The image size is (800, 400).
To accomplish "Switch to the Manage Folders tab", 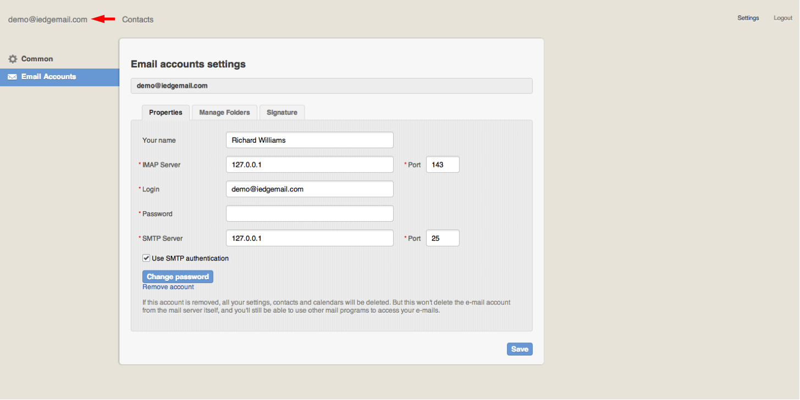I will click(224, 112).
